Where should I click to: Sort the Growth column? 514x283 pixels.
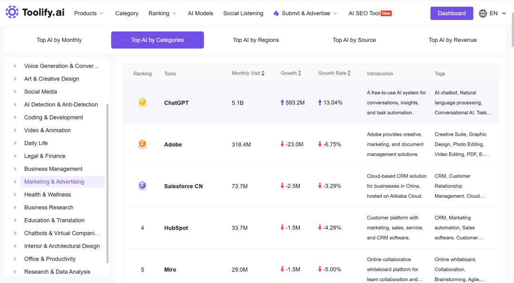coord(300,73)
